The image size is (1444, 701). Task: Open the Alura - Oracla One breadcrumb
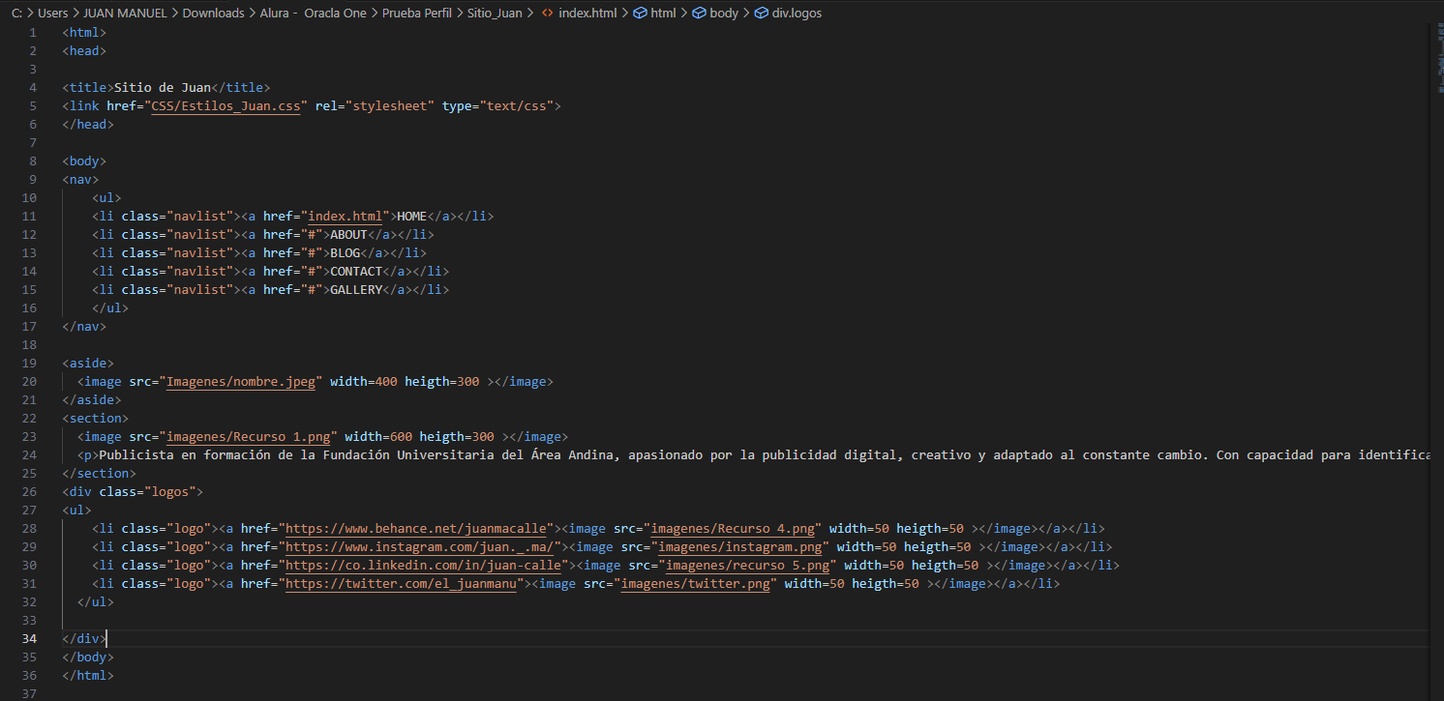coord(313,14)
